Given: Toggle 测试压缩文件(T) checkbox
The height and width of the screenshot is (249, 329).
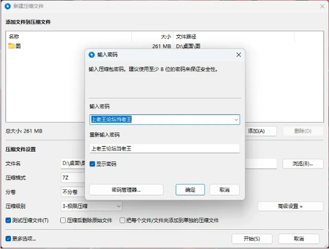Looking at the screenshot, I should point(8,221).
